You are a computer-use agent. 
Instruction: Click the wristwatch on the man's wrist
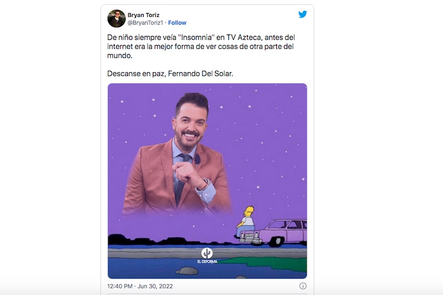[205, 183]
